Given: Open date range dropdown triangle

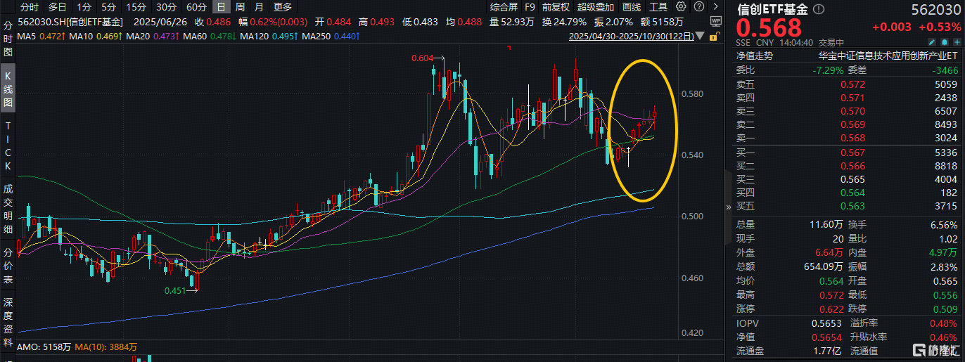Looking at the screenshot, I should point(701,35).
